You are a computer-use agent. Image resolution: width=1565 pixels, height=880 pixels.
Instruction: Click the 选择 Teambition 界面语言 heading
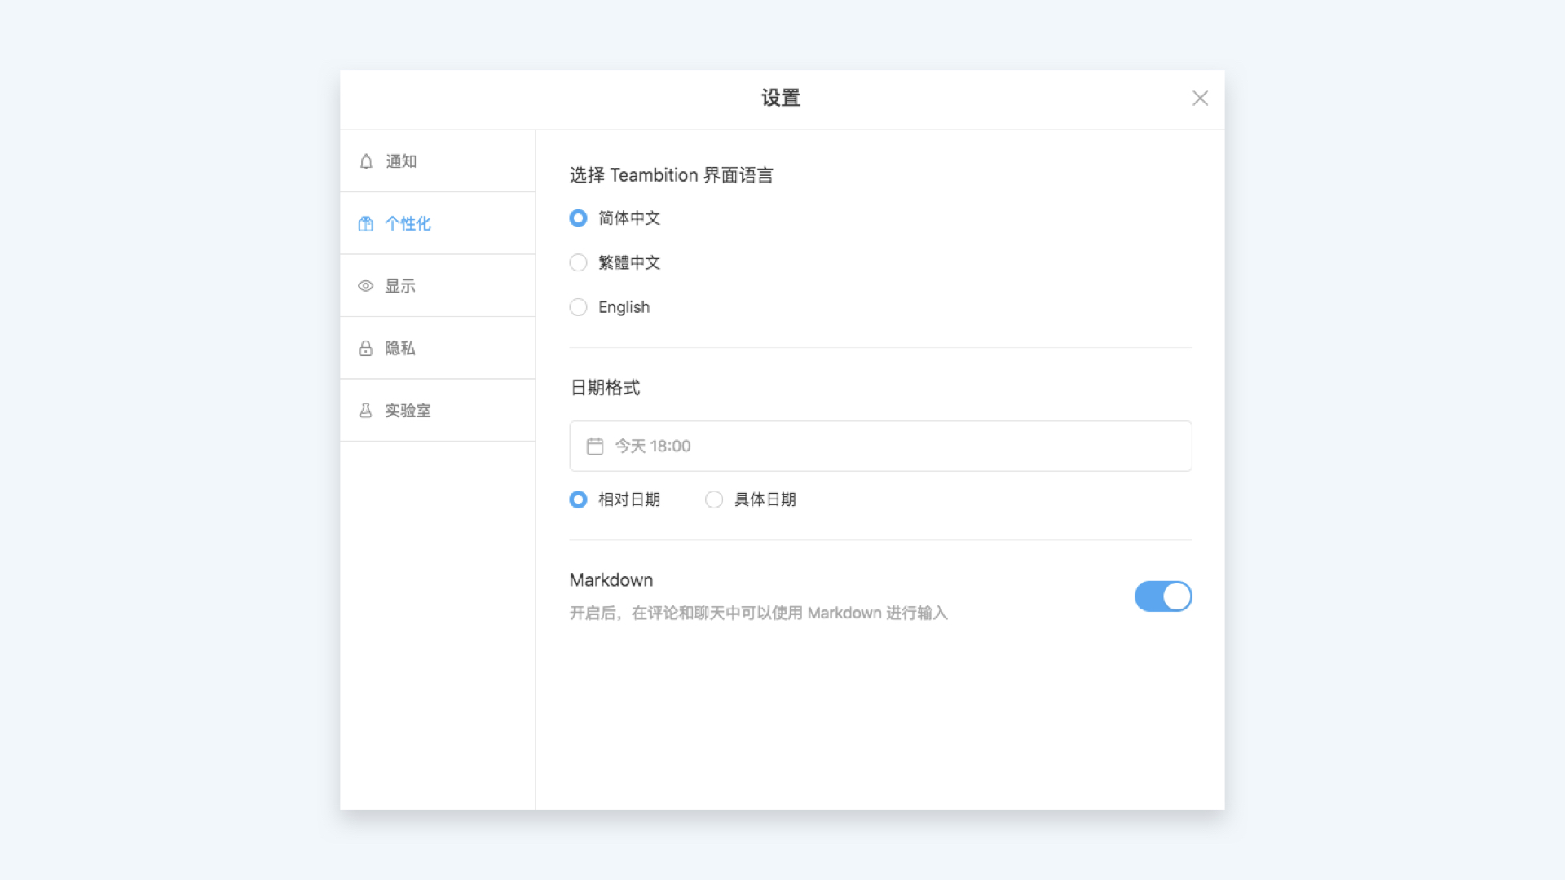[672, 175]
